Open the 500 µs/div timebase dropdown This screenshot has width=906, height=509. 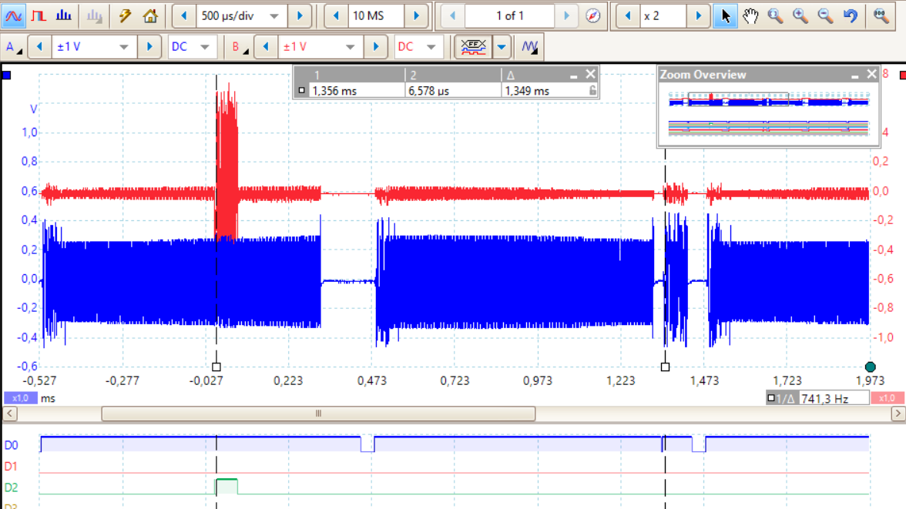(x=274, y=16)
